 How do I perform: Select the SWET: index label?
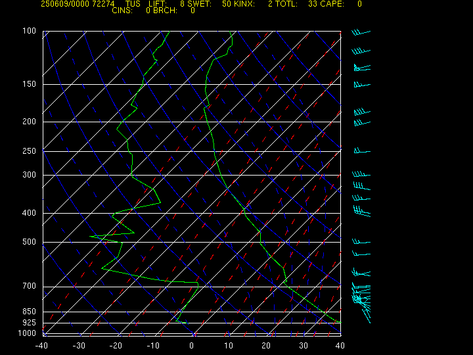[200, 4]
